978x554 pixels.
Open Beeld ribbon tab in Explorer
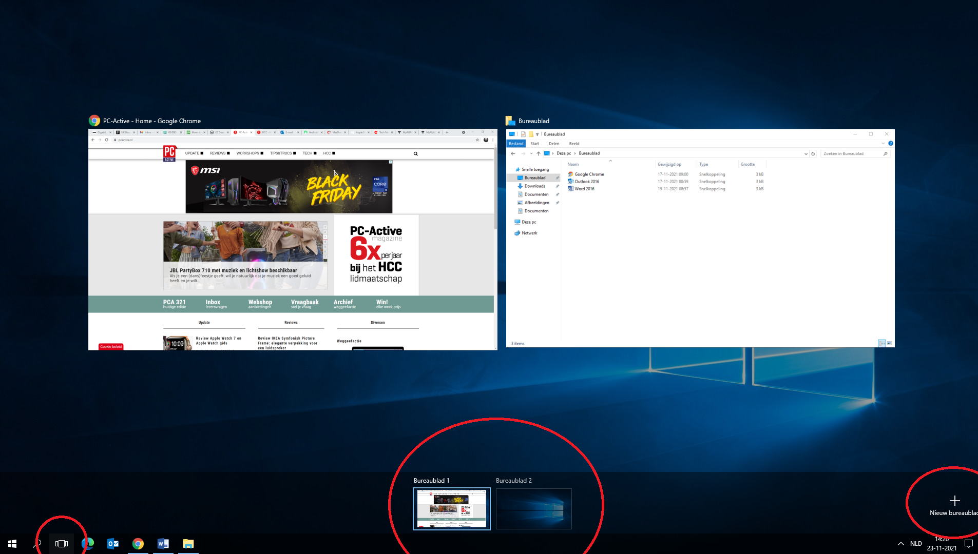pos(574,144)
